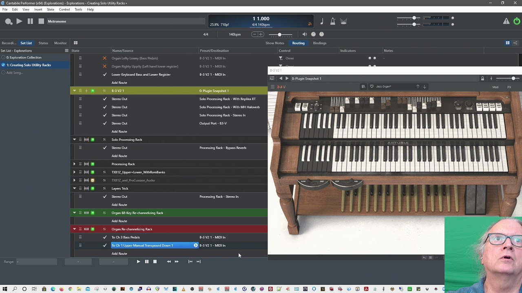Start playback with the top Play button
Screen dimensions: 522x293
point(19,21)
